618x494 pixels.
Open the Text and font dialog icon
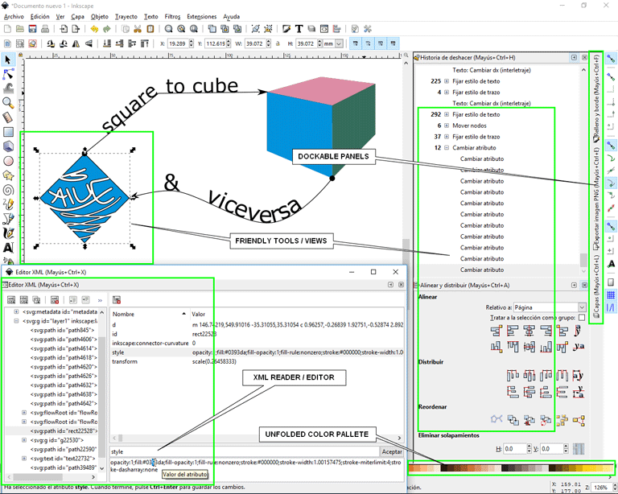(299, 29)
